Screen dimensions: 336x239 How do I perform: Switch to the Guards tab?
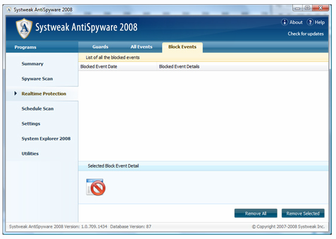(x=100, y=47)
